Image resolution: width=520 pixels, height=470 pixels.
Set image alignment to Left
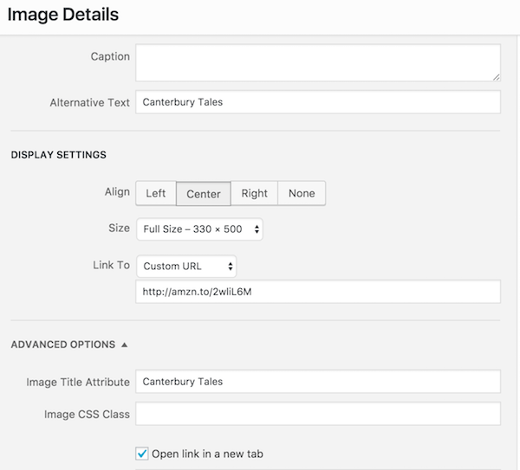click(x=156, y=193)
